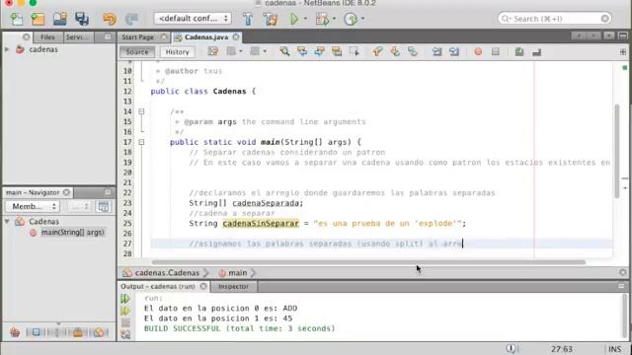
Task: Open the Run Project dropdown arrow
Action: pyautogui.click(x=305, y=19)
